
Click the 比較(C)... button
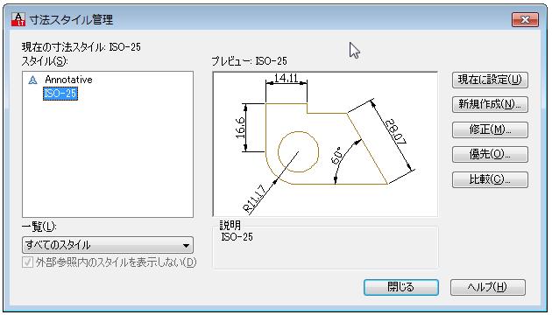click(490, 179)
